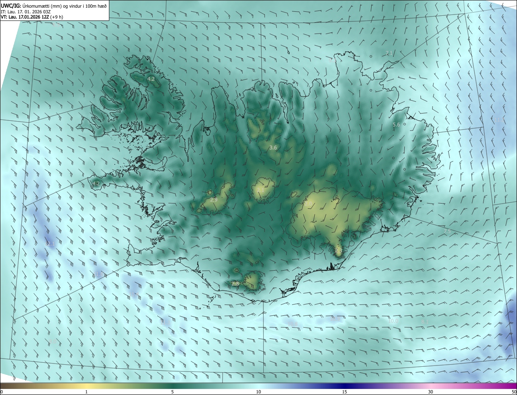Select the 9.0 value in the southwest corner
Image resolution: width=517 pixels, height=395 pixels.
pos(53,342)
